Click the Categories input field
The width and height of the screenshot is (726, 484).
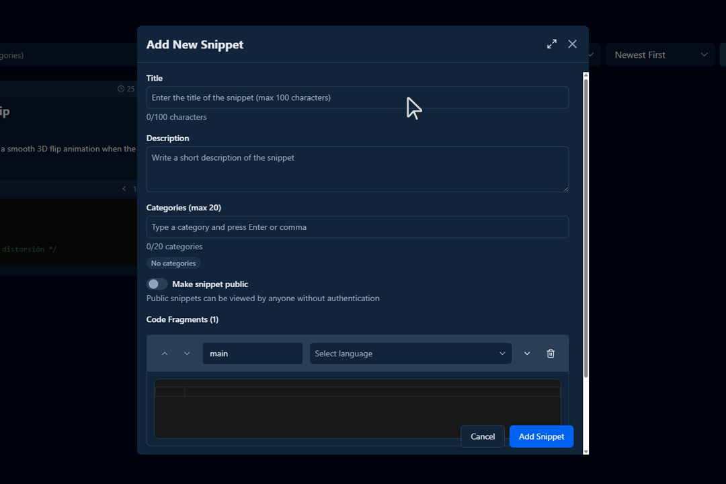[x=357, y=227]
